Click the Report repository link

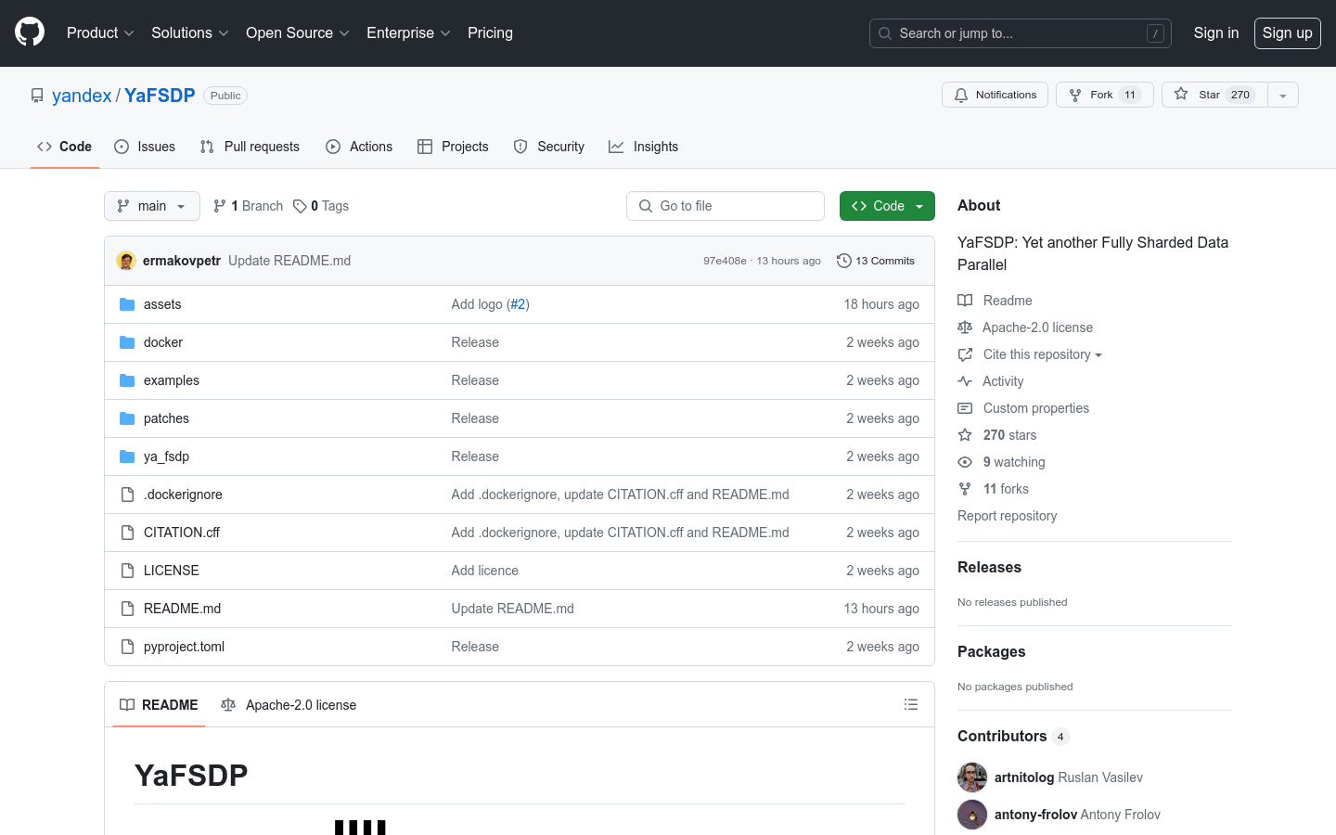coord(1007,516)
